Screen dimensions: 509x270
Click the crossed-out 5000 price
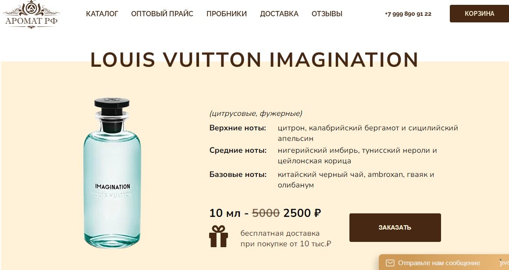pos(266,213)
